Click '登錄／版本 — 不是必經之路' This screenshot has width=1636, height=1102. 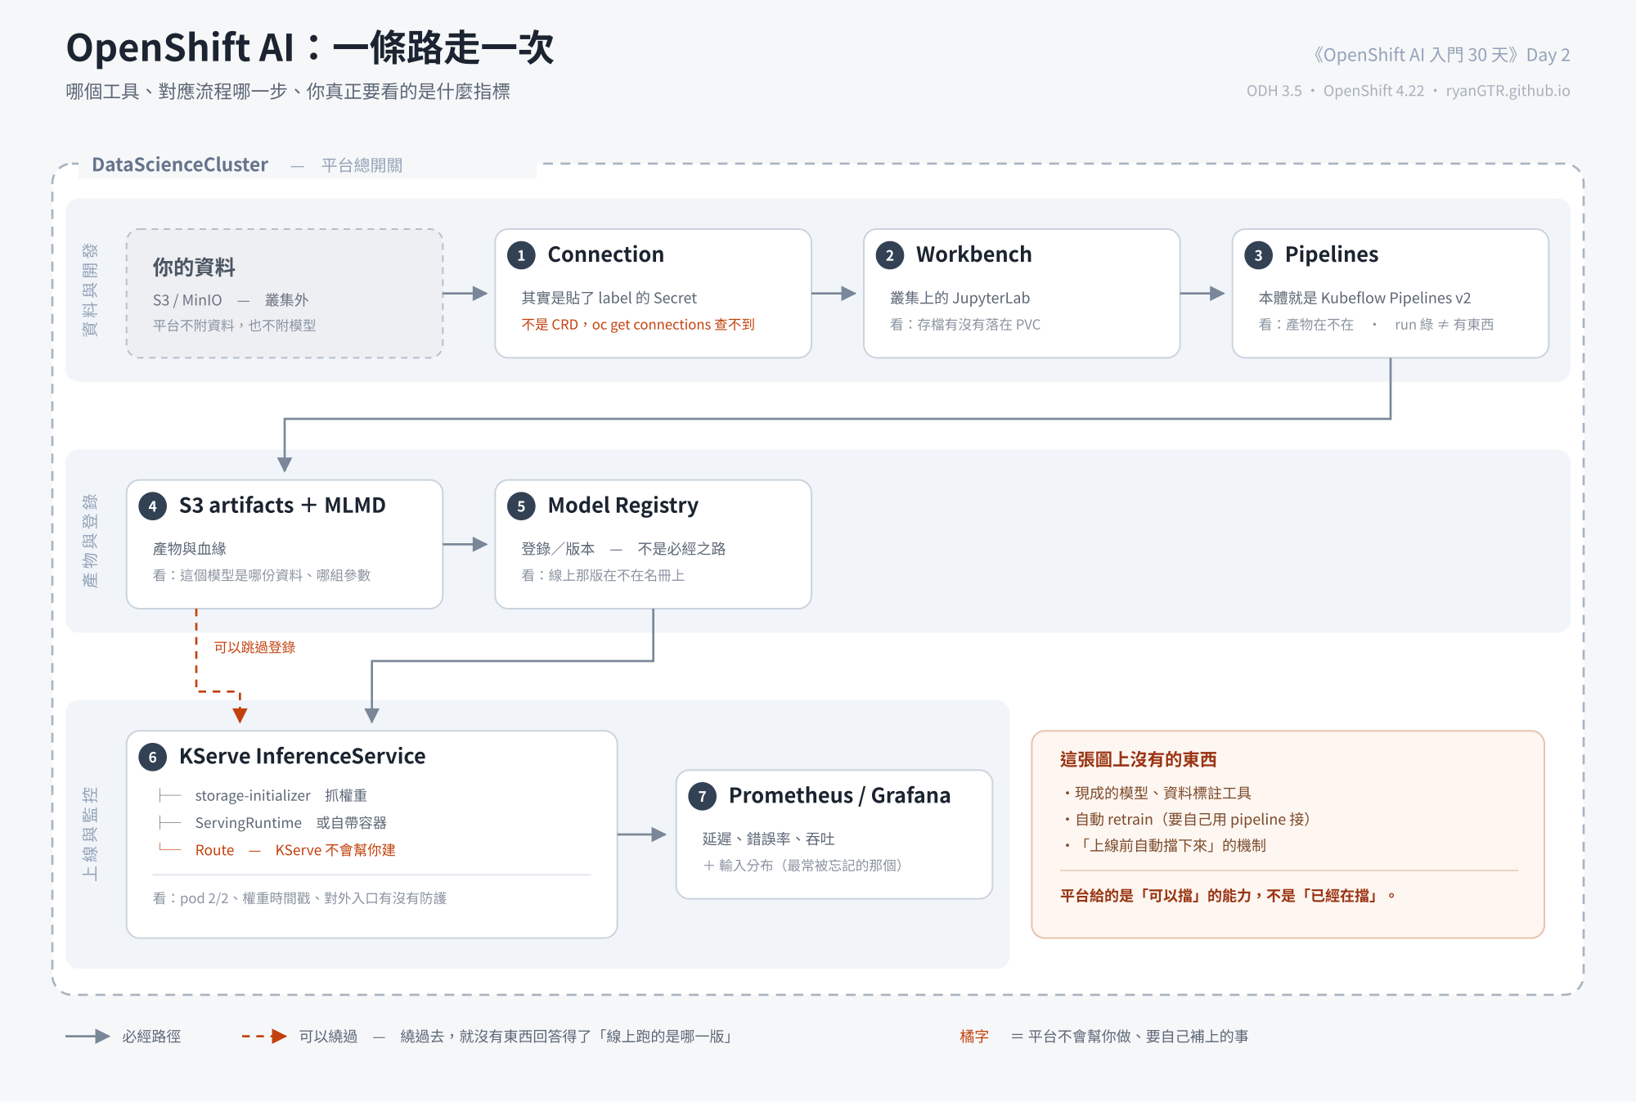click(623, 549)
